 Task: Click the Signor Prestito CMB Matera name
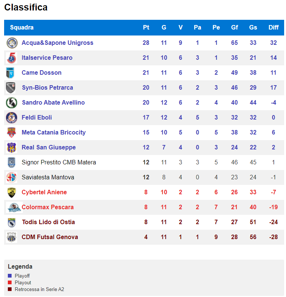click(x=59, y=163)
